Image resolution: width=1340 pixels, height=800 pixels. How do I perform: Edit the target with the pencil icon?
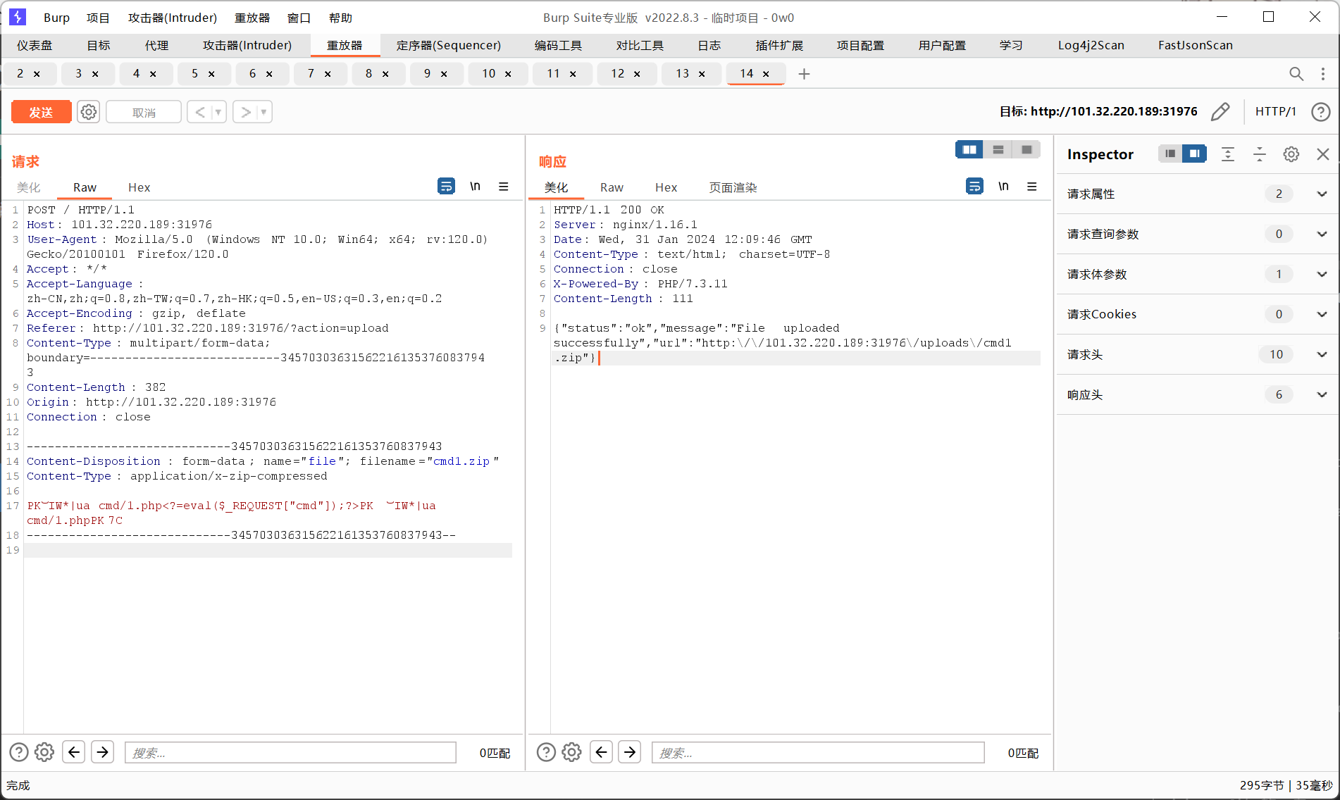tap(1220, 111)
